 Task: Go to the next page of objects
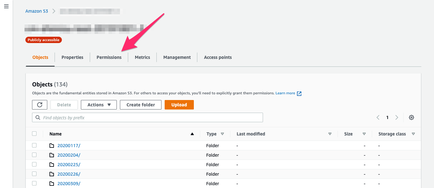coord(397,117)
